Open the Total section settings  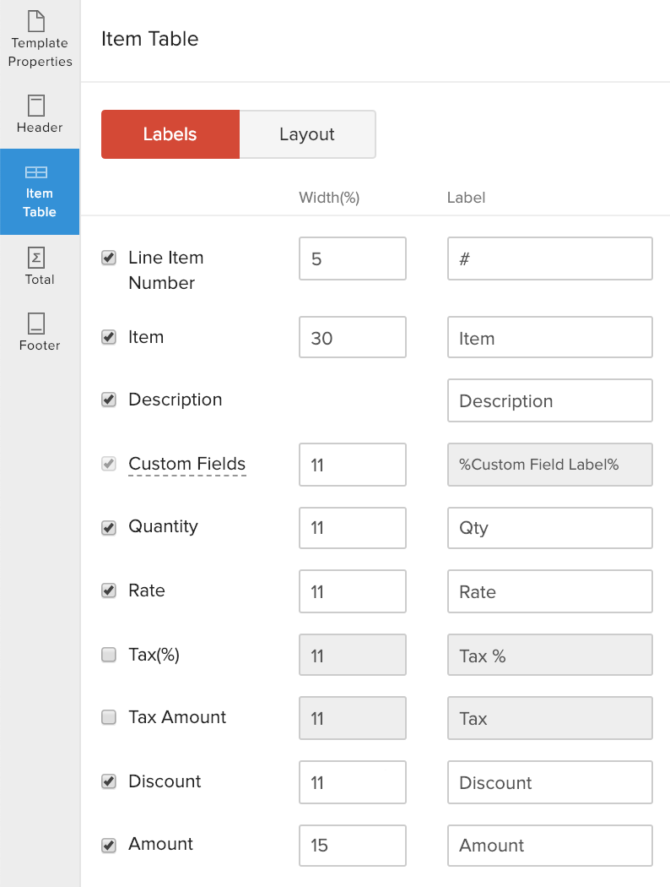39,266
